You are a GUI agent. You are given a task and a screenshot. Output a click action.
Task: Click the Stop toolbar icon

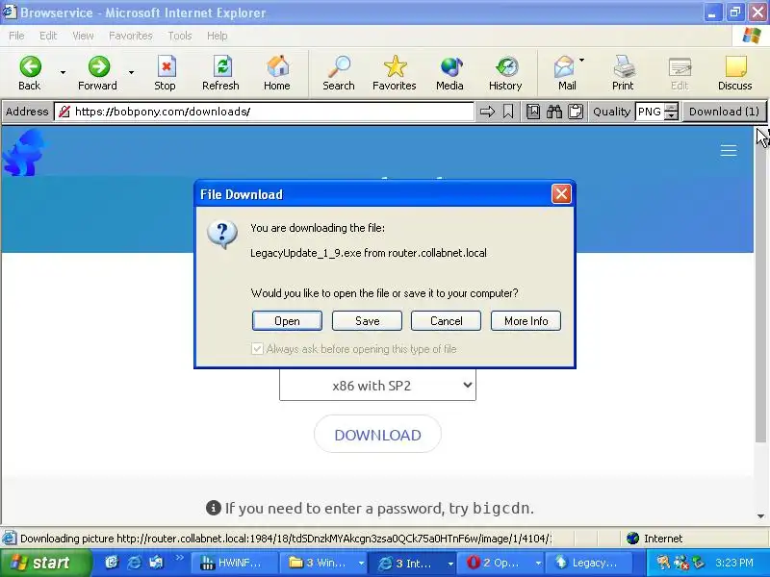pyautogui.click(x=166, y=66)
